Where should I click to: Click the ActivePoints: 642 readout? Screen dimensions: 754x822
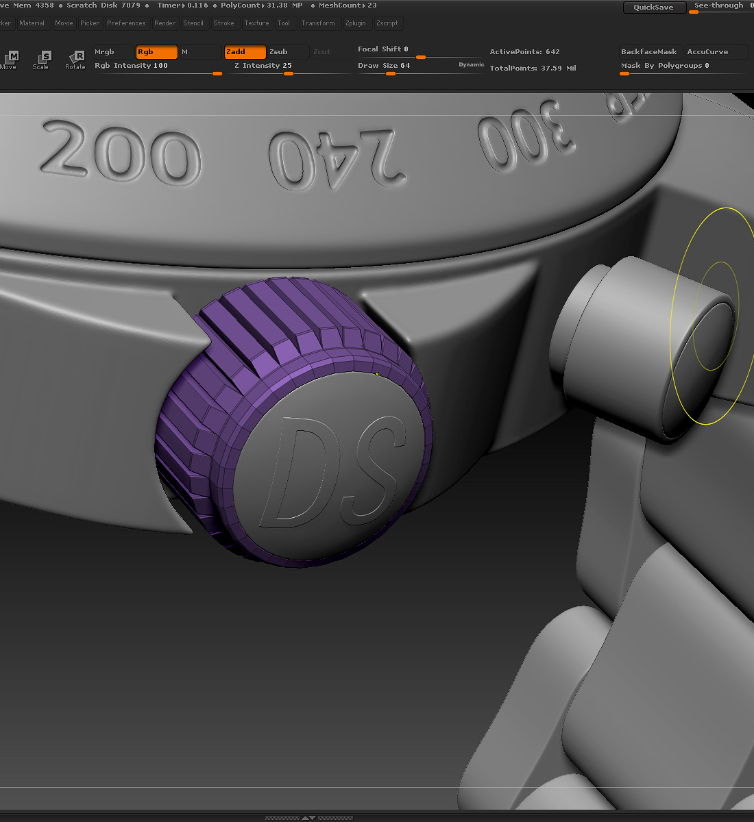pyautogui.click(x=524, y=52)
